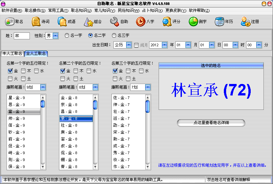Expand the 公历 calendar type dropdown
The width and height of the screenshot is (273, 184).
coord(129,45)
